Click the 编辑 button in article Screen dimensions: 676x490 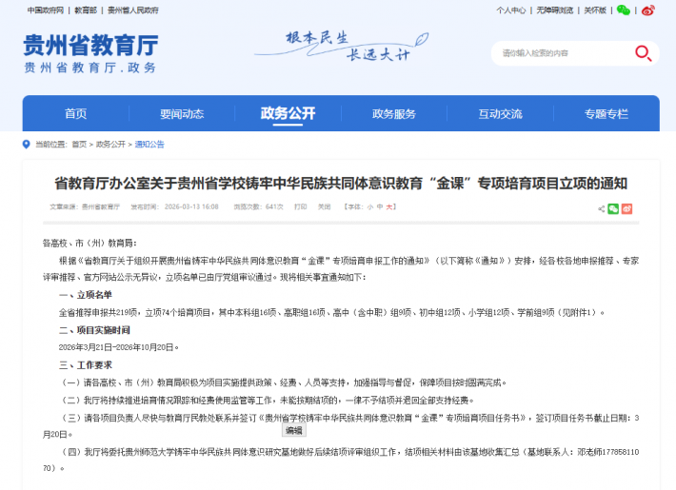[294, 431]
